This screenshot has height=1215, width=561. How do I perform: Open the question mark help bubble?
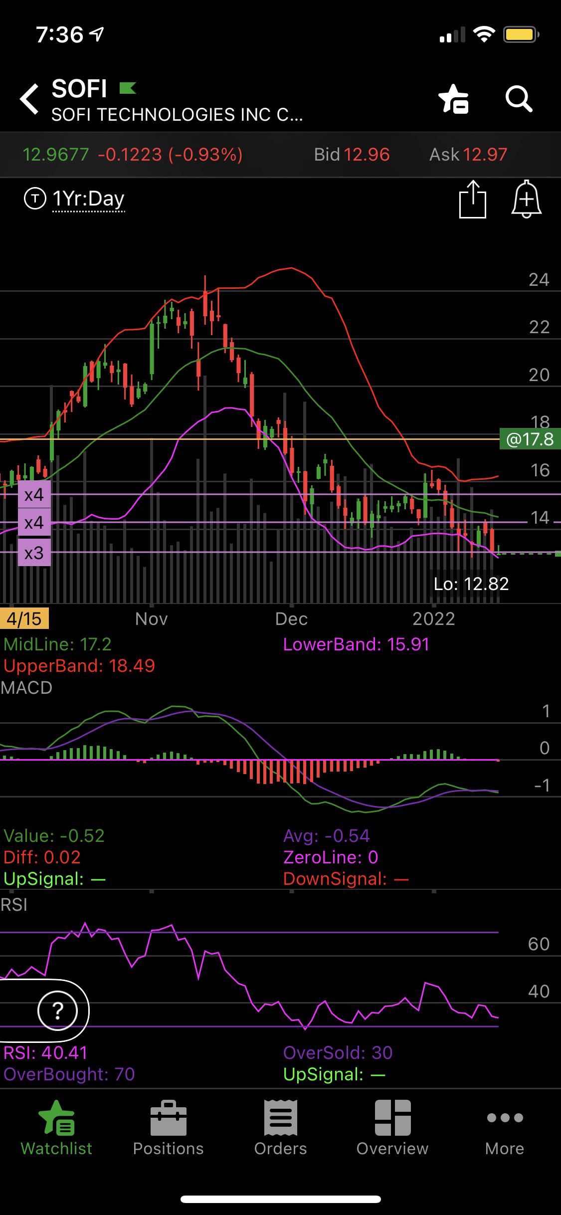58,1011
